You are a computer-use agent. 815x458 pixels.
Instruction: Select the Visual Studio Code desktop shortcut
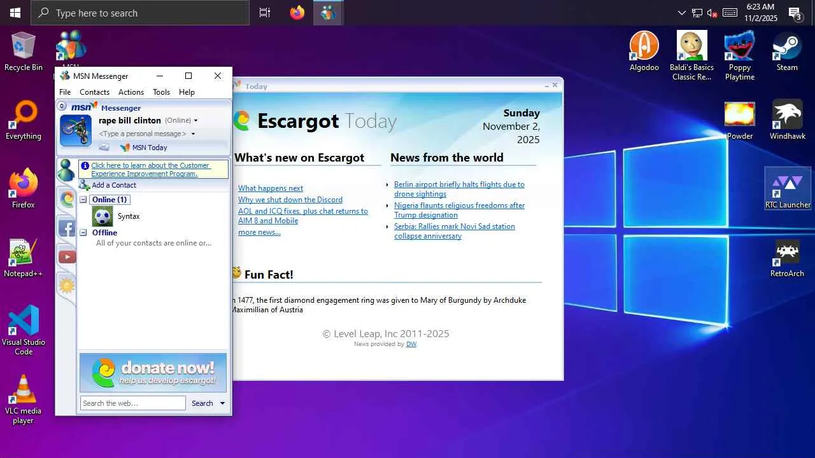click(24, 331)
